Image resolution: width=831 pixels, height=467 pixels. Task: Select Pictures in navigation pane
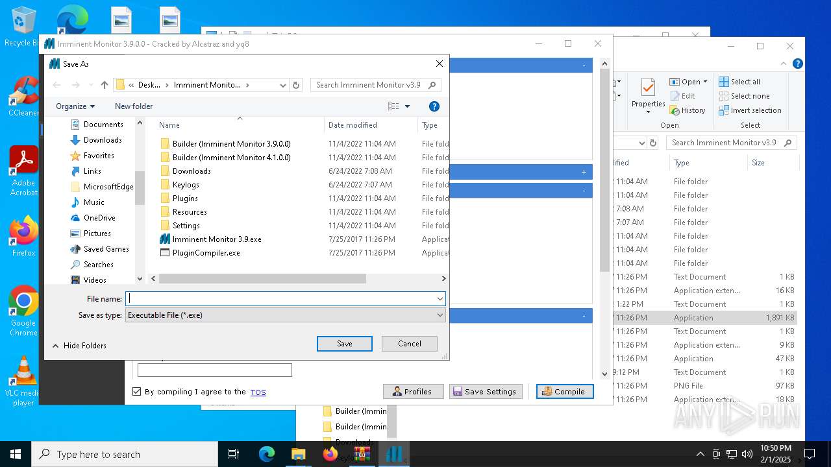90,233
